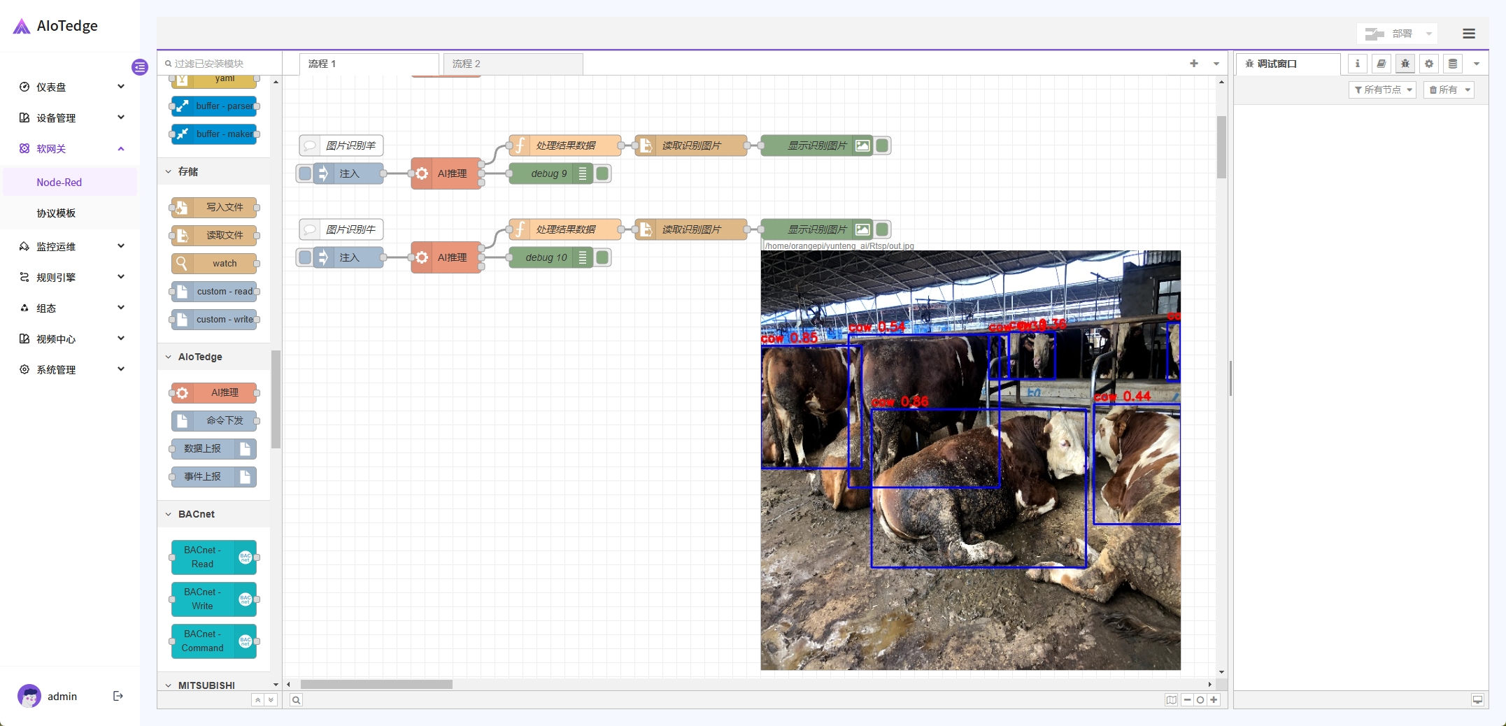Open the hamburger main menu
This screenshot has height=726, width=1506.
(1469, 34)
